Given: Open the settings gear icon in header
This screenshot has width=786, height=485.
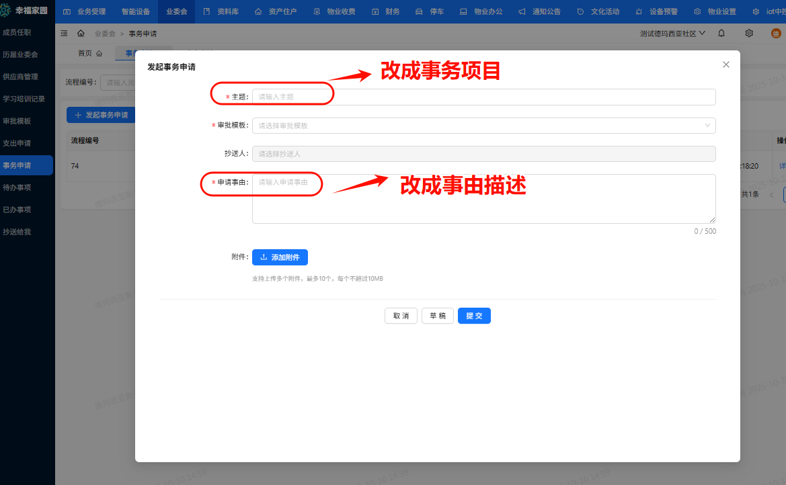Looking at the screenshot, I should [x=749, y=33].
